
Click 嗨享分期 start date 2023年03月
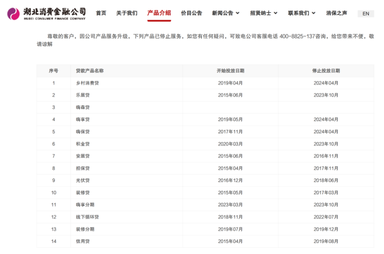click(230, 205)
